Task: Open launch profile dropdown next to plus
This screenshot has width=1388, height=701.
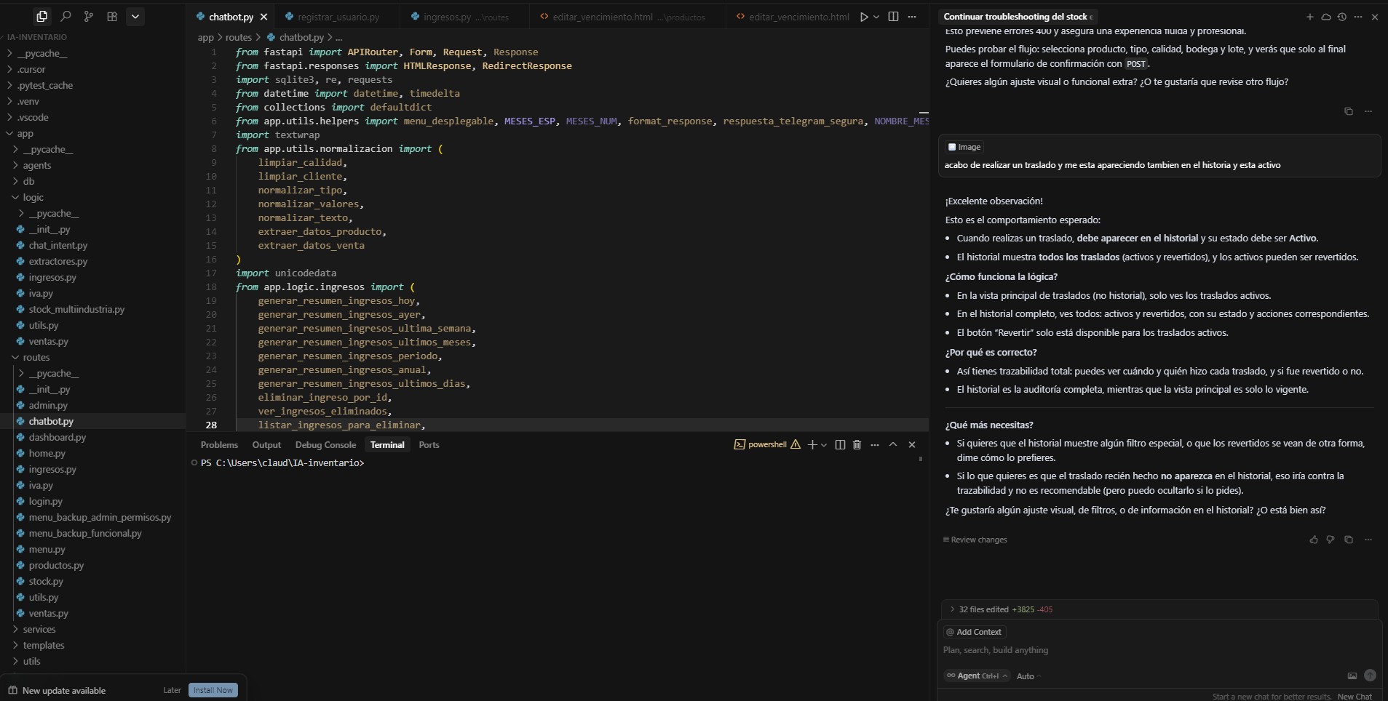Action: point(824,444)
